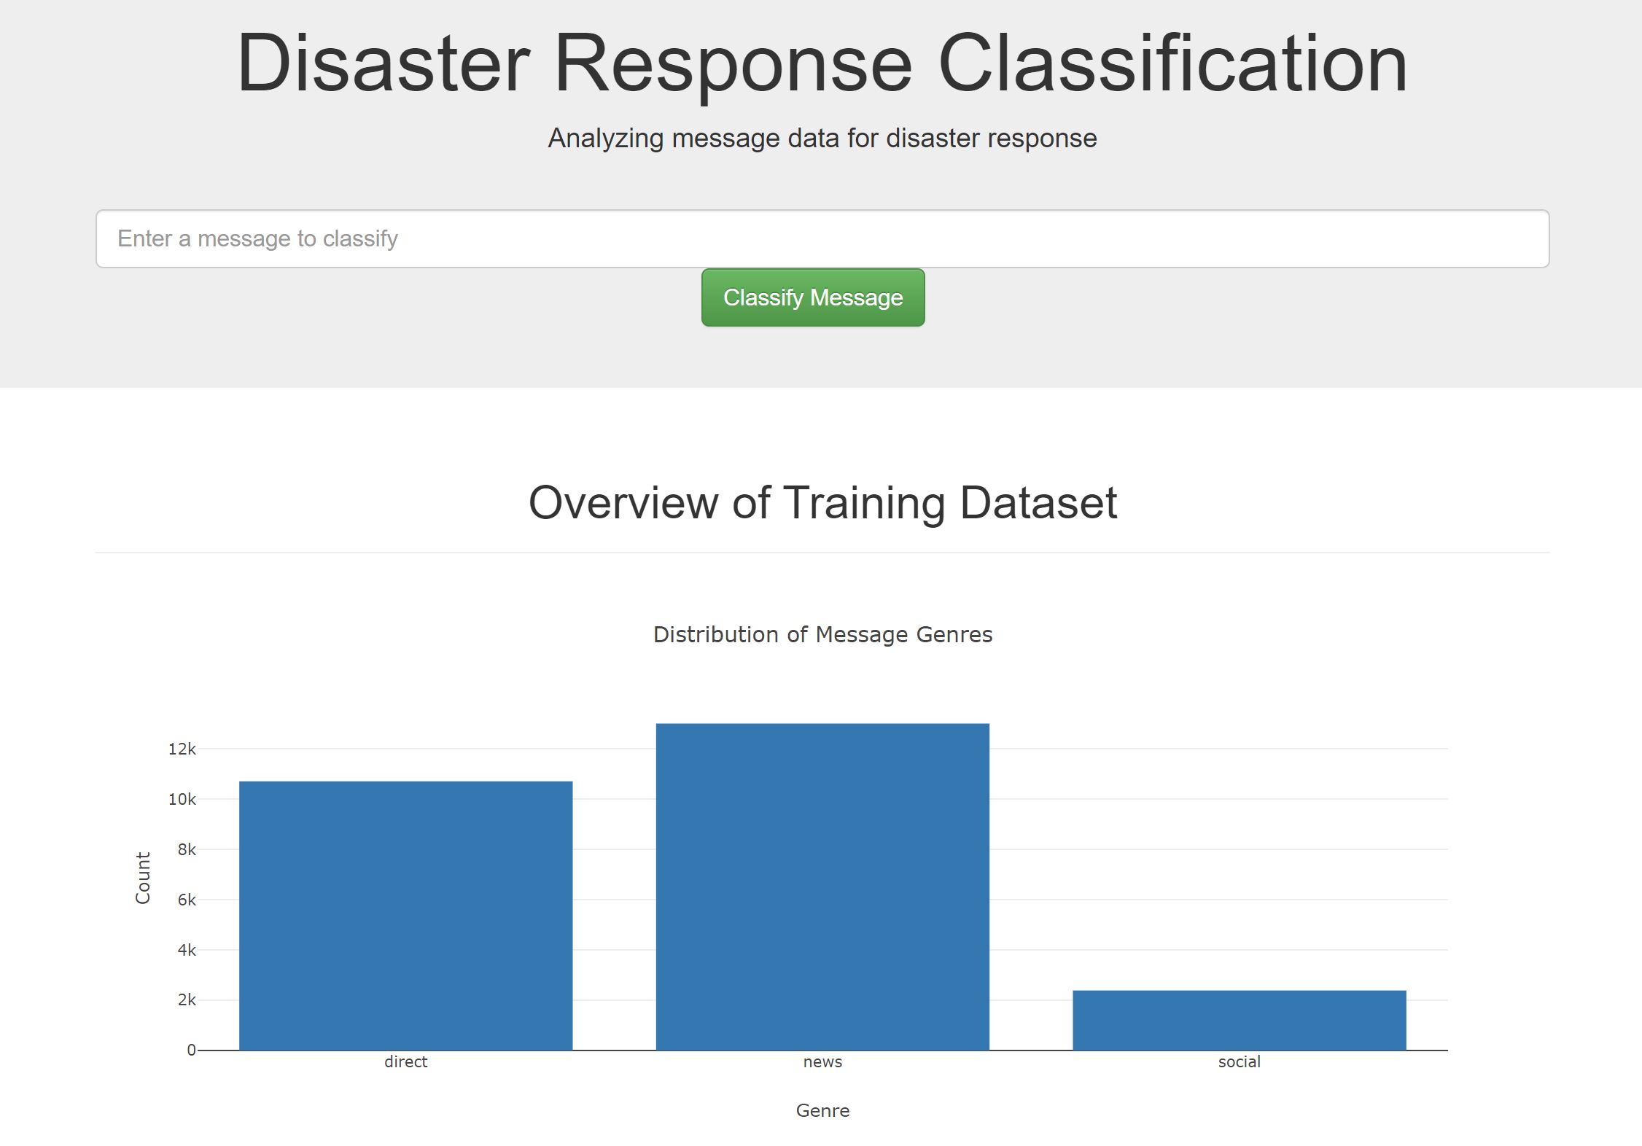Click the 'Distribution of Message Genres' chart title
The width and height of the screenshot is (1642, 1146).
(x=822, y=634)
